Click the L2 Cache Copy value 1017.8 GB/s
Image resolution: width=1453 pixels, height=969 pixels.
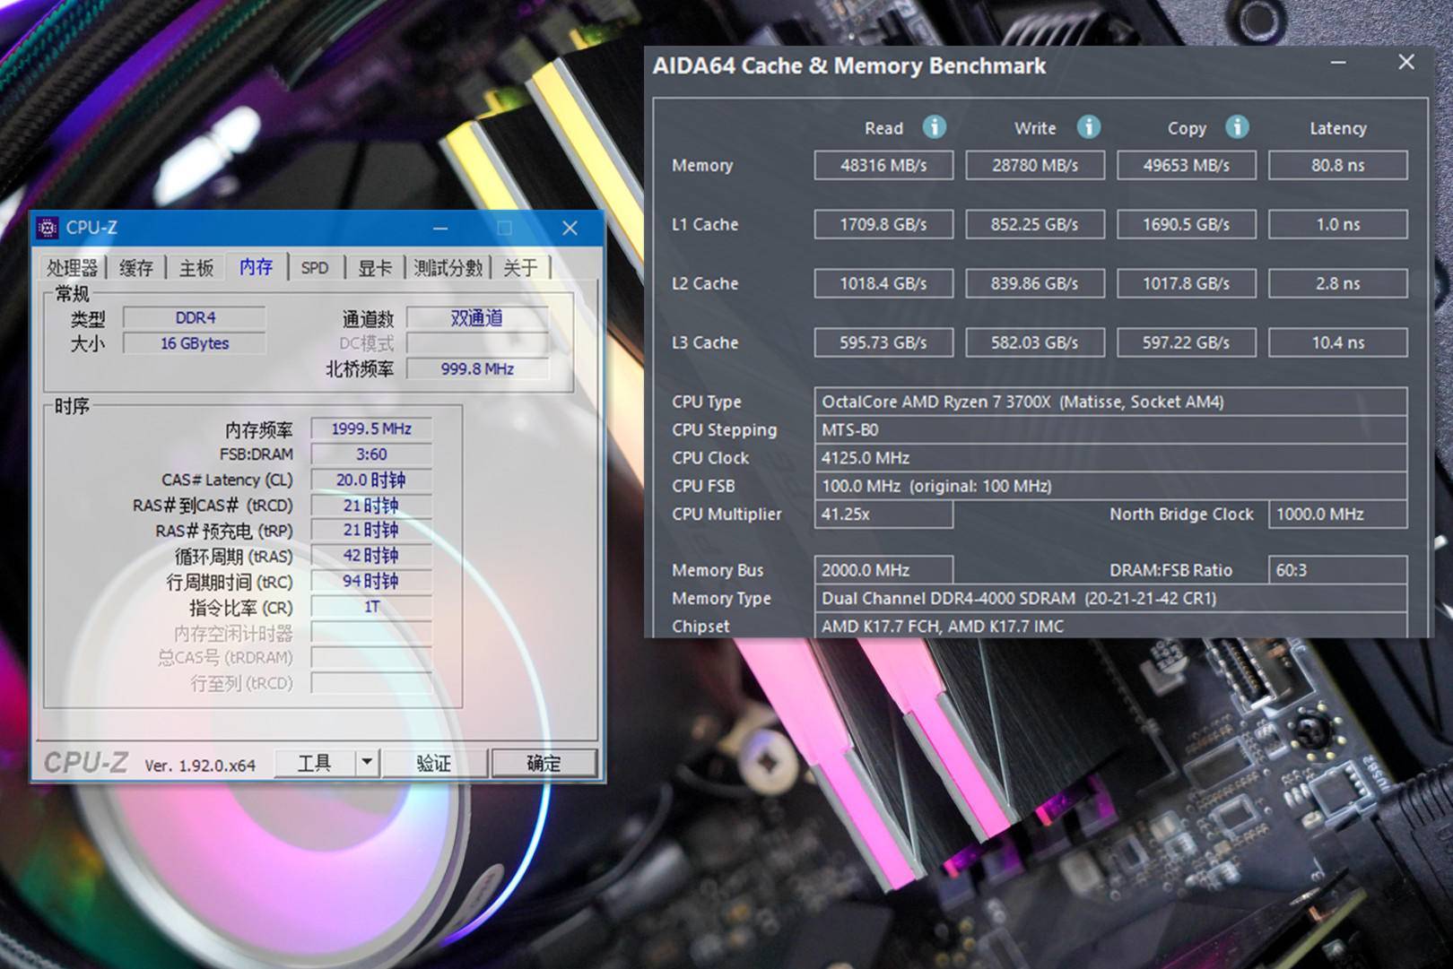(1186, 283)
